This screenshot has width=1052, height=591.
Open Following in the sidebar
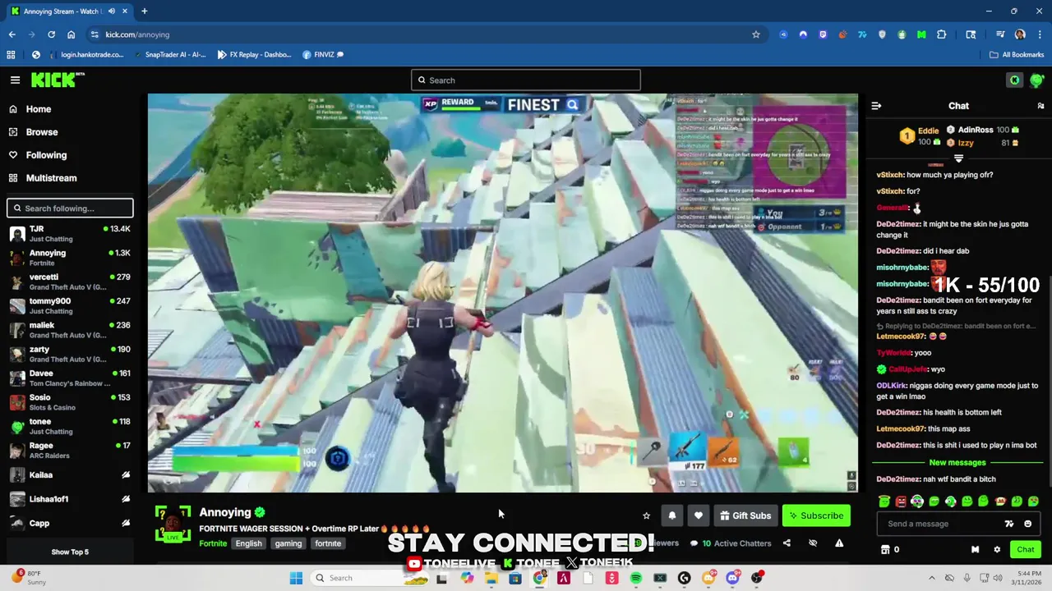(x=46, y=155)
